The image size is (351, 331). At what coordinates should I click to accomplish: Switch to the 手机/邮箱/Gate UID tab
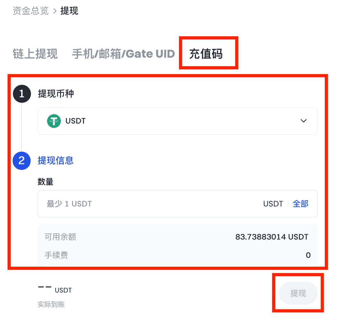tap(123, 54)
